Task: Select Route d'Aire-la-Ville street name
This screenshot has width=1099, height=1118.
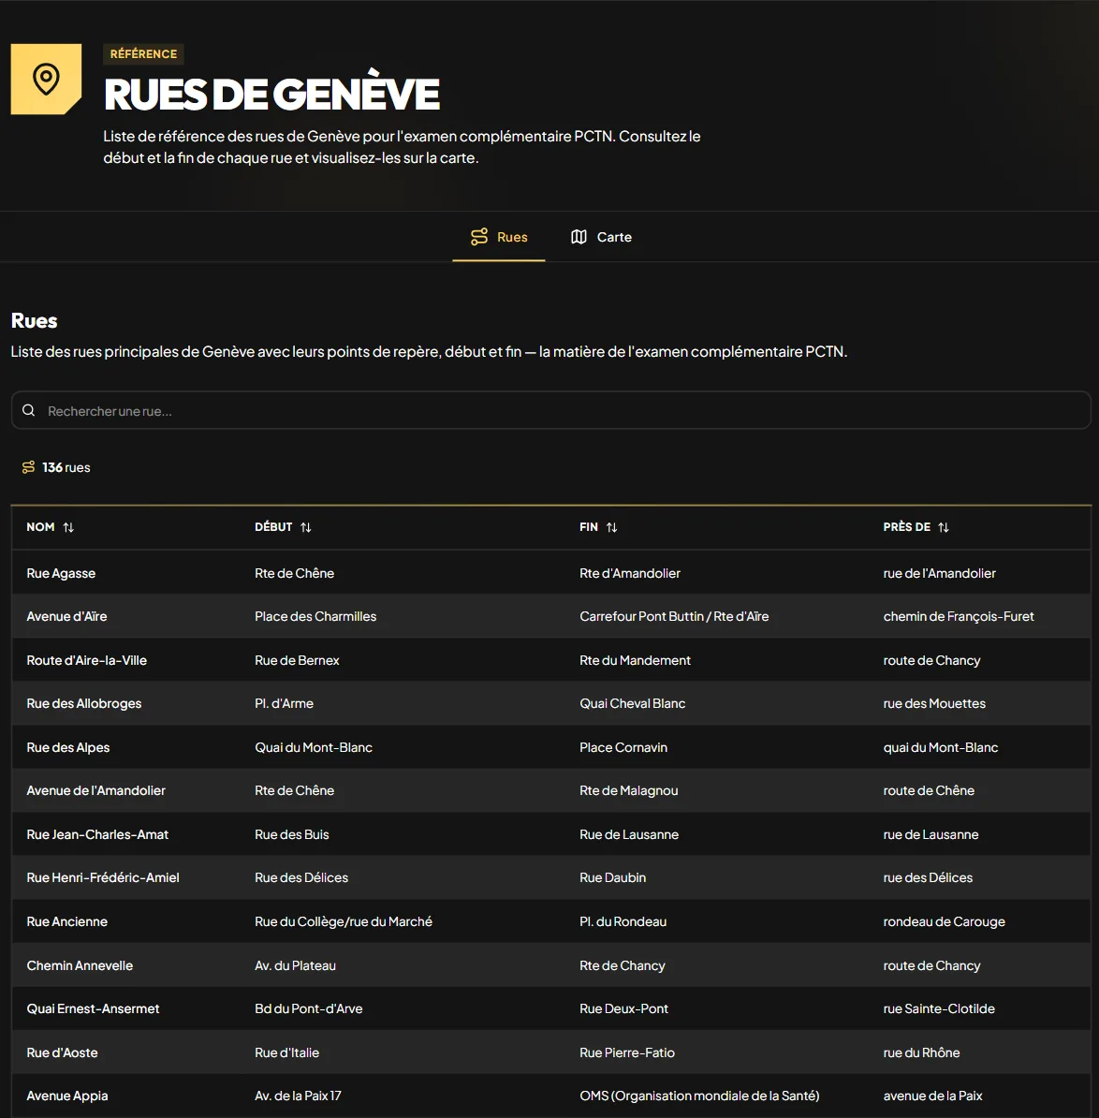Action: [x=87, y=660]
